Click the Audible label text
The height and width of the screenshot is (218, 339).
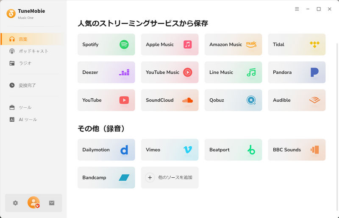coord(282,100)
